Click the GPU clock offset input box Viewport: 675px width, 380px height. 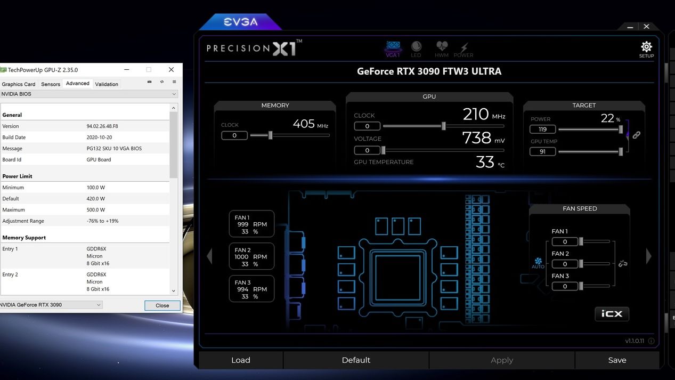click(367, 126)
